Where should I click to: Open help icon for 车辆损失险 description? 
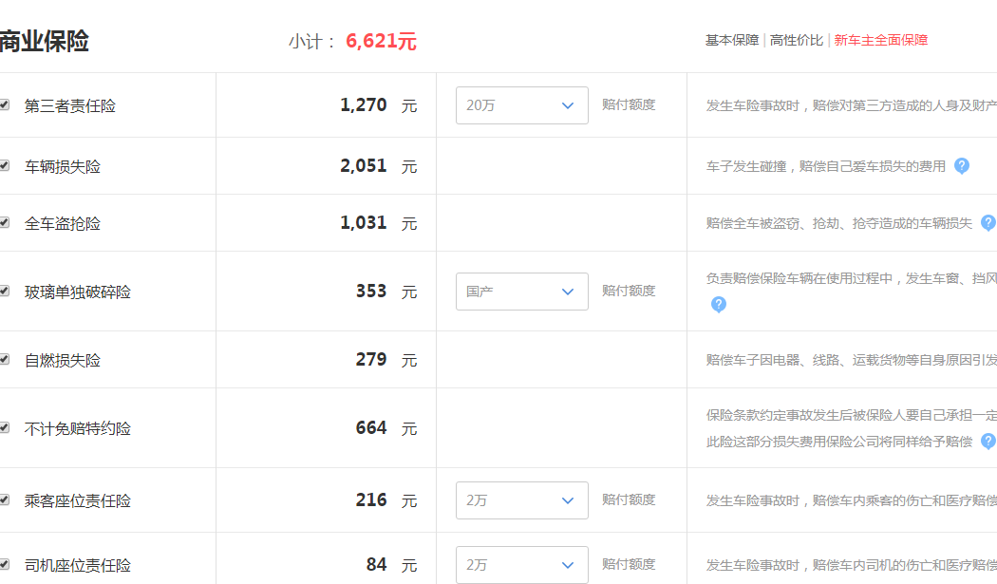[961, 166]
